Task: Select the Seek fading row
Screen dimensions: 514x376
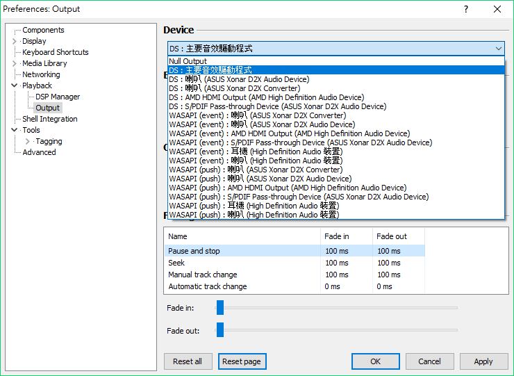Action: pyautogui.click(x=295, y=263)
